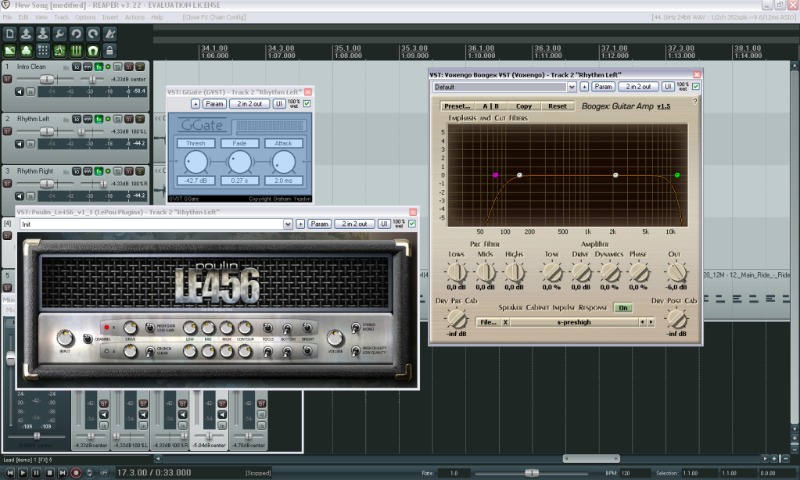
Task: Click the Undo arrow icon
Action: pos(77,34)
